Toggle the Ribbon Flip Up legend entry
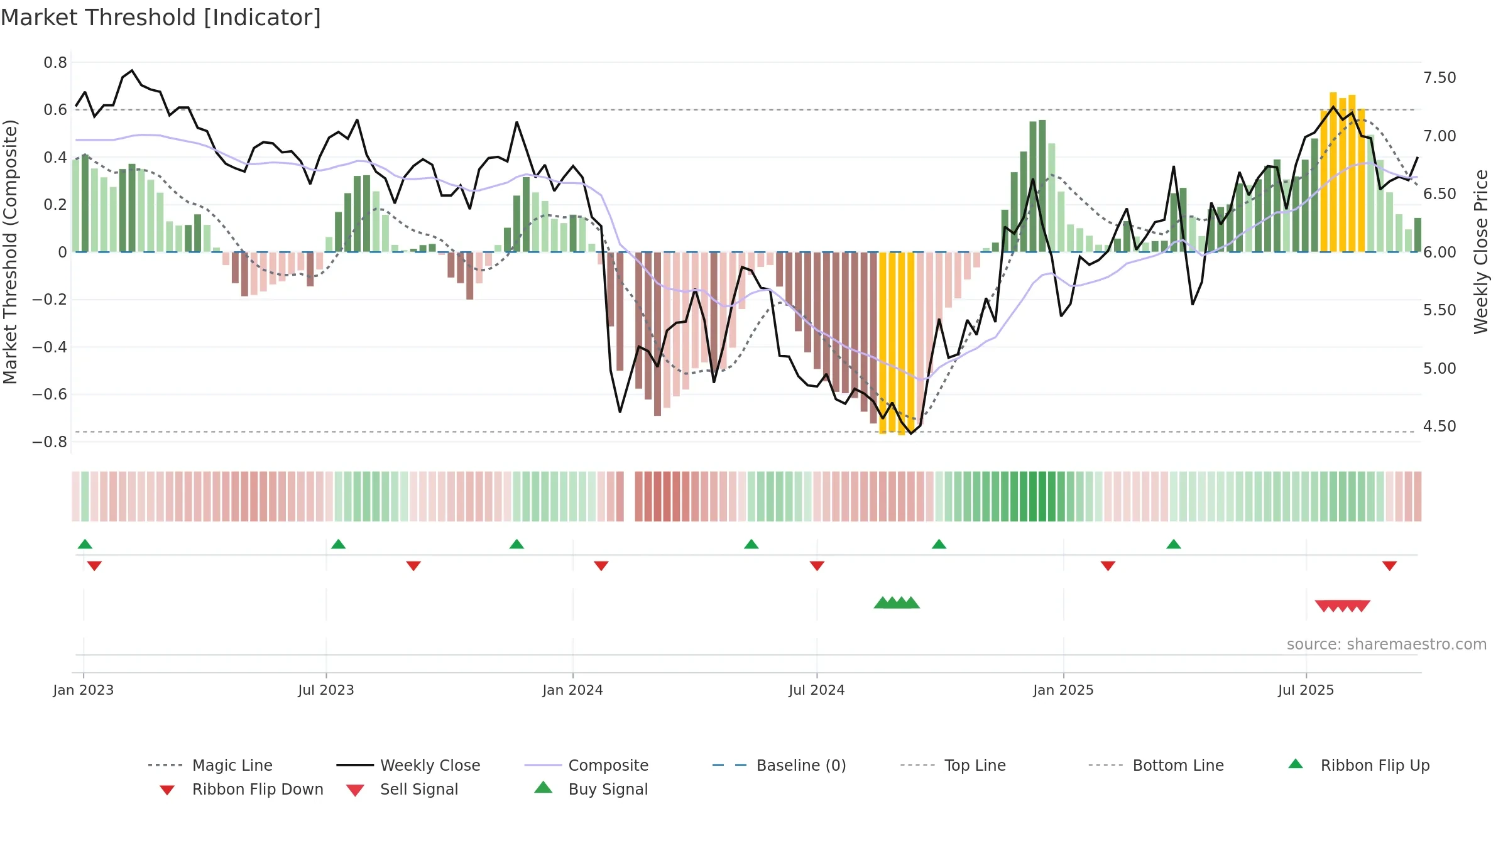The image size is (1508, 848). coord(1358,765)
